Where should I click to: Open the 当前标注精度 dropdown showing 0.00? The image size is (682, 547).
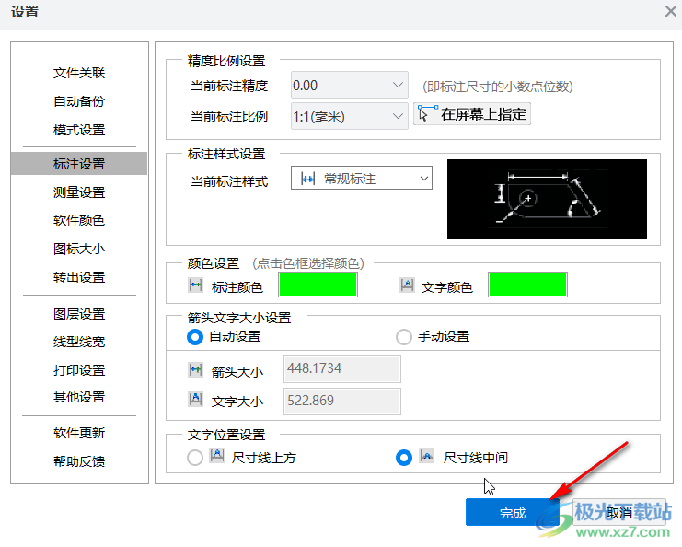coord(349,85)
